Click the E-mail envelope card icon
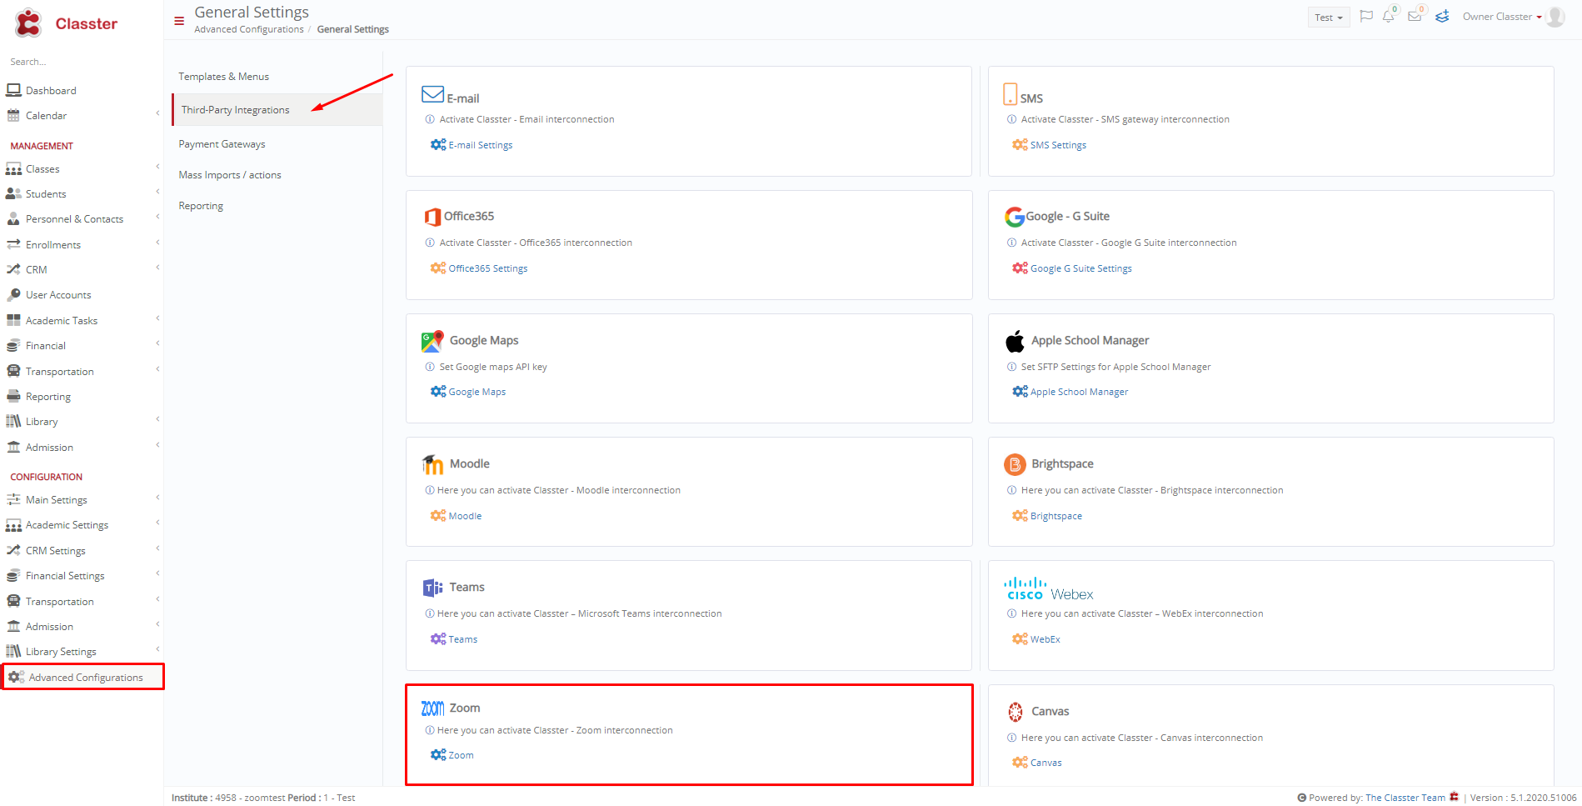1582x806 pixels. coord(432,94)
